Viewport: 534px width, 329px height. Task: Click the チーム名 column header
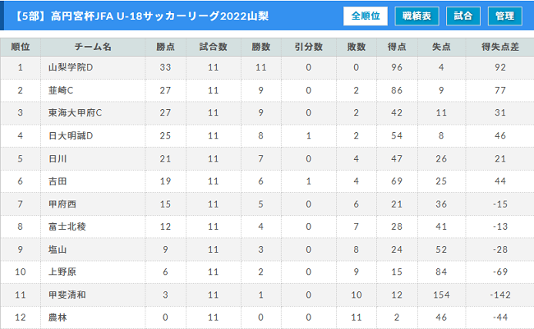[x=93, y=47]
